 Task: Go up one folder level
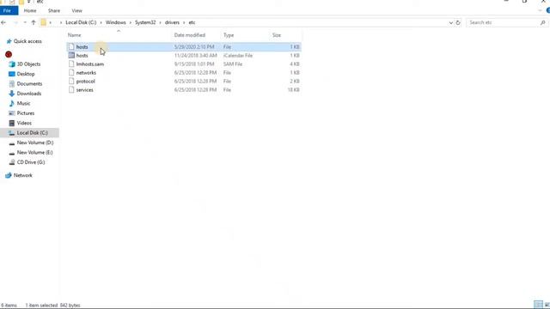(x=34, y=22)
